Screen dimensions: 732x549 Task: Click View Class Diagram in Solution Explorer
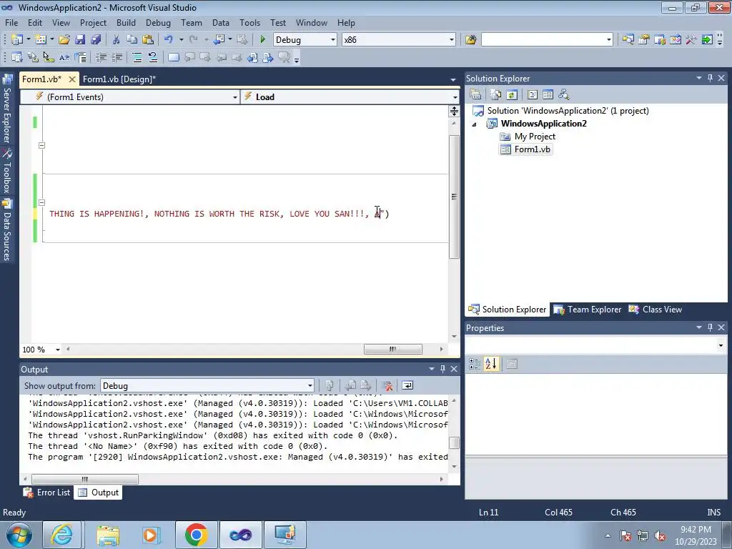[564, 95]
